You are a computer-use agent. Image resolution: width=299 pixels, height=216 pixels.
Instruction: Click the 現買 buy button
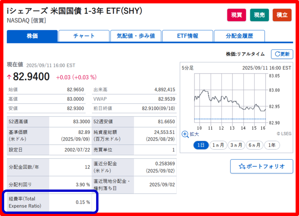pyautogui.click(x=237, y=15)
